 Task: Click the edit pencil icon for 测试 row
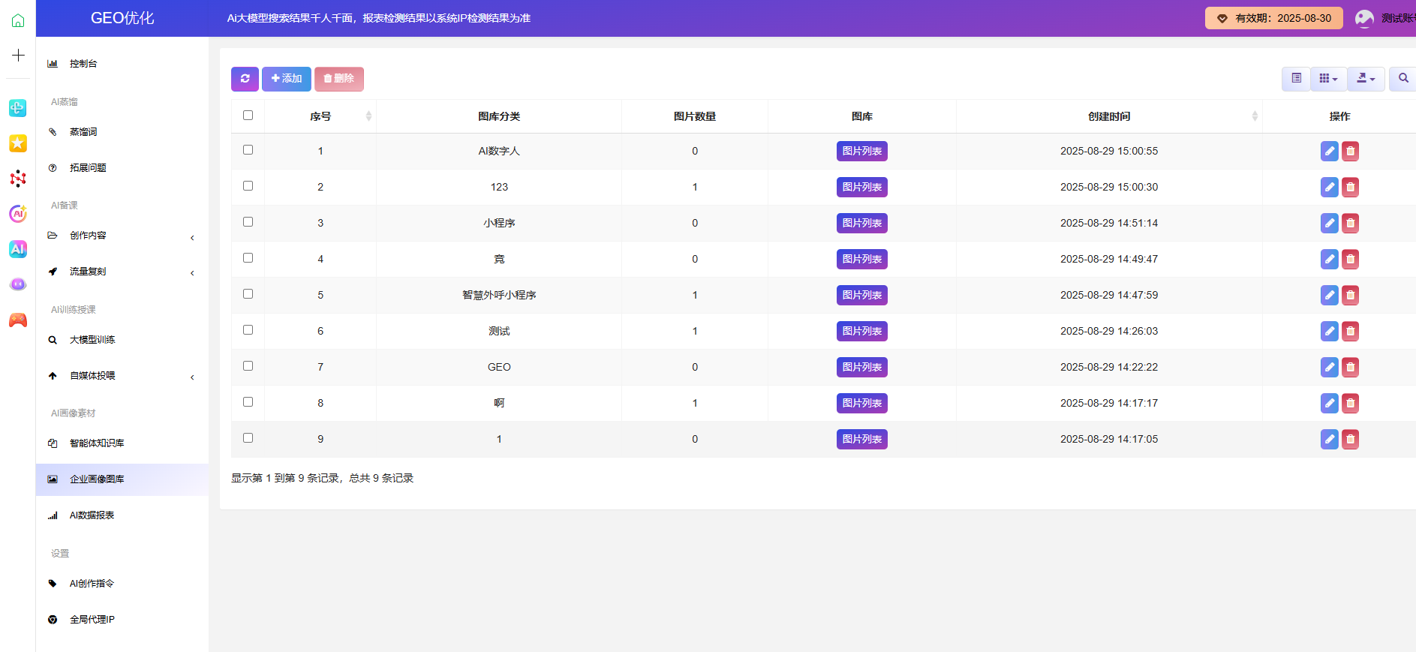click(1329, 332)
